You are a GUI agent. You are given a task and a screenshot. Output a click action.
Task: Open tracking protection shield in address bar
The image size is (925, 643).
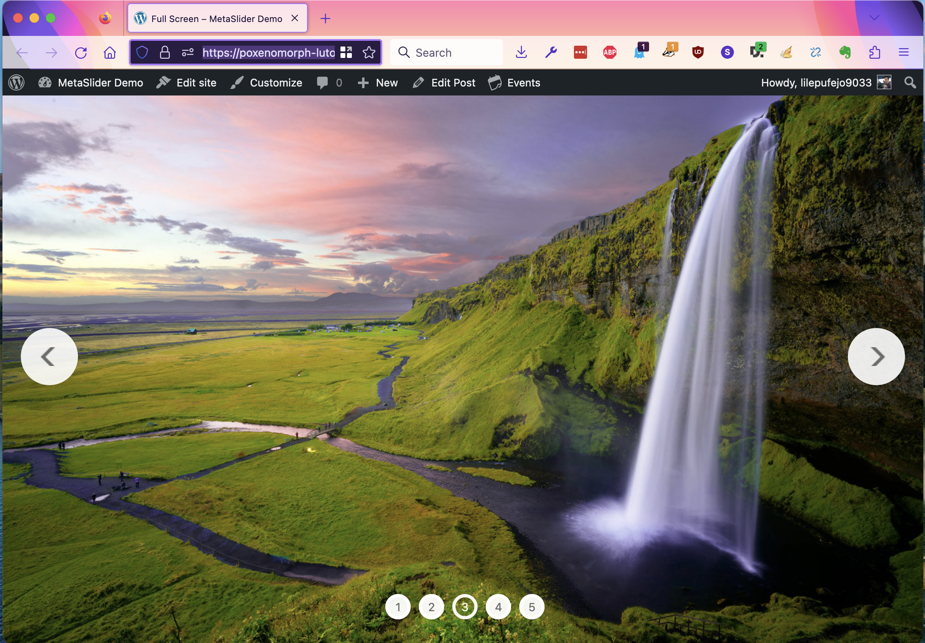tap(142, 52)
